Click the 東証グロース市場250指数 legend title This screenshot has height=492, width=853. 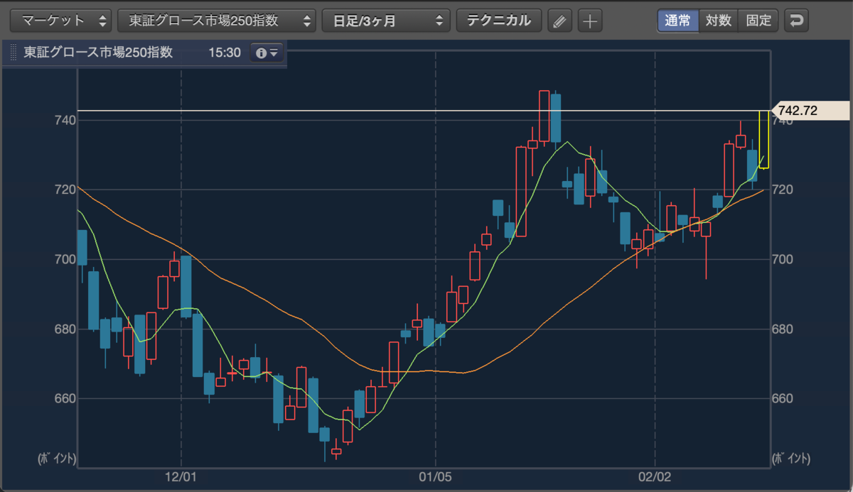98,53
